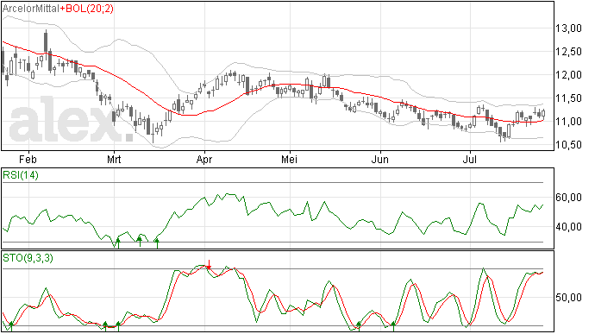Click the Feb month label
This screenshot has width=595, height=334.
[x=28, y=159]
